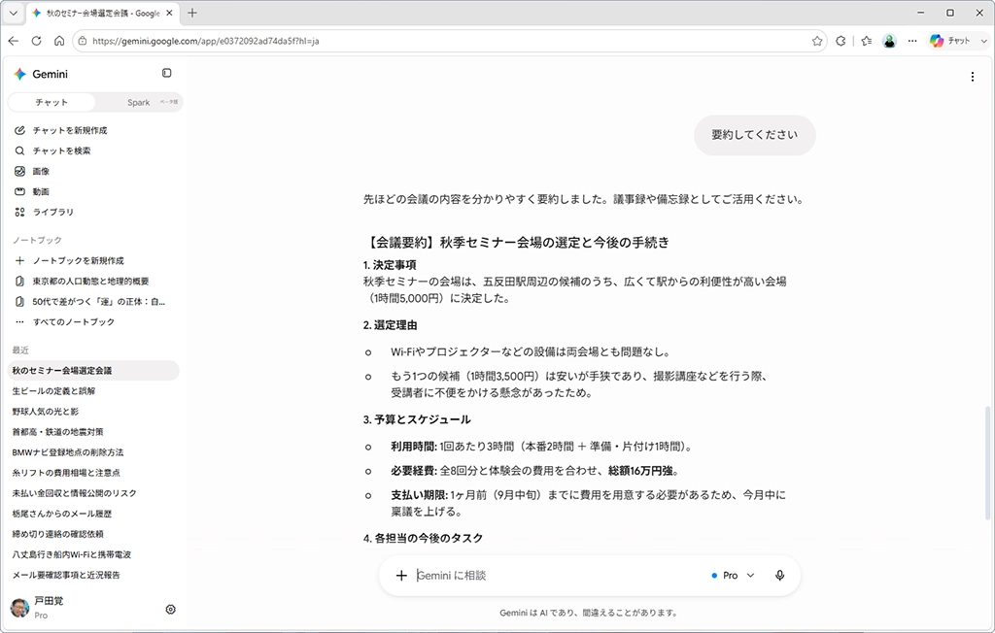Screen dimensions: 995x633
Task: Click the microphone voice input icon
Action: [780, 576]
